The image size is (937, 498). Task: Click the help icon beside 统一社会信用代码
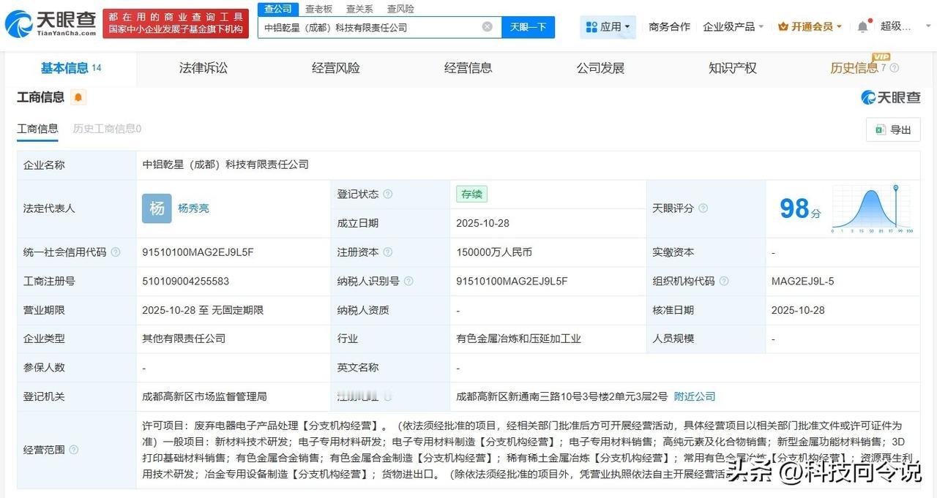[x=116, y=252]
